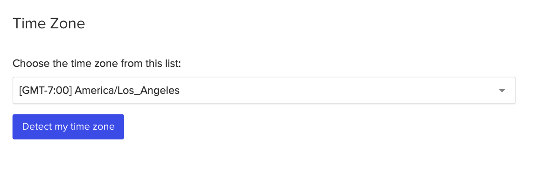
Task: Click the Time Zone heading
Action: (49, 24)
